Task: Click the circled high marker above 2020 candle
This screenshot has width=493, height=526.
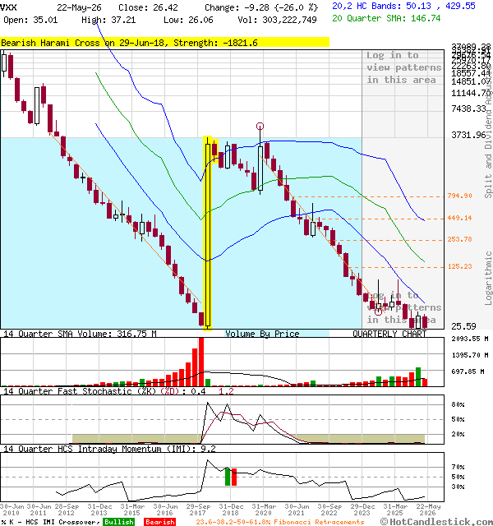Action: [x=260, y=126]
